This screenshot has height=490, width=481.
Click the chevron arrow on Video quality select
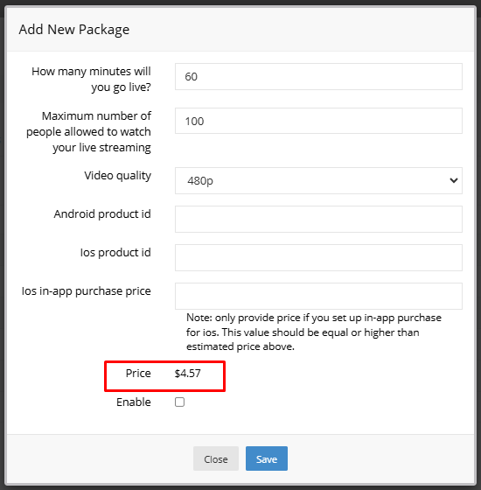pos(454,180)
